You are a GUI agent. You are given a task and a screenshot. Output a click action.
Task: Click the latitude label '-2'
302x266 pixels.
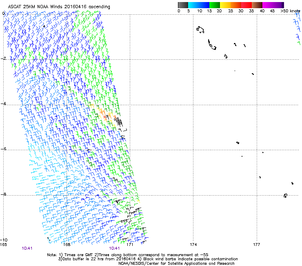[x=4, y=59]
